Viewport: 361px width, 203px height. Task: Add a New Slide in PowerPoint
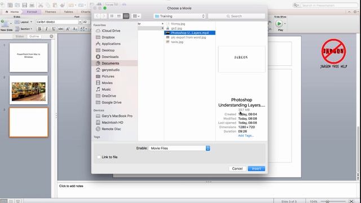[x=6, y=25]
